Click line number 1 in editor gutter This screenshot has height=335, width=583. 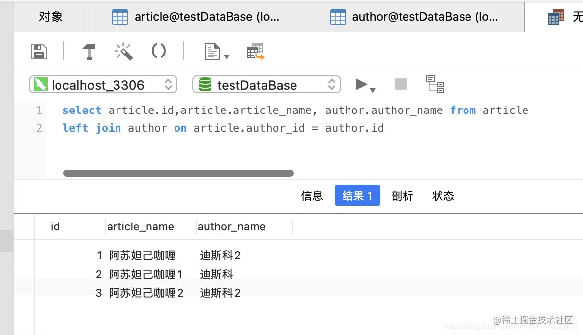coord(39,110)
